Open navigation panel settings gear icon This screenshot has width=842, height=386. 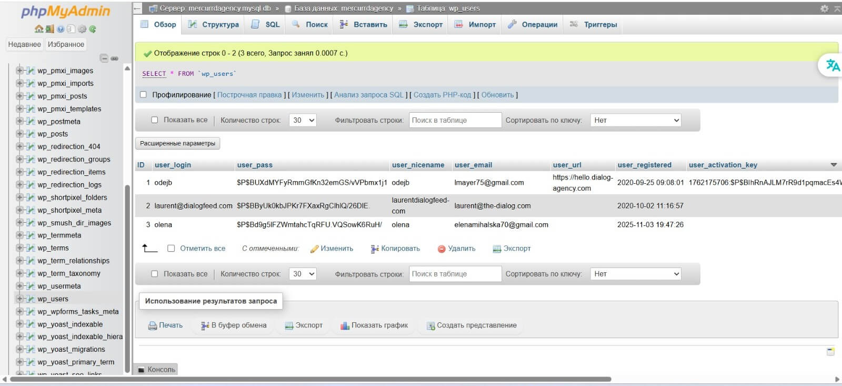(x=82, y=29)
